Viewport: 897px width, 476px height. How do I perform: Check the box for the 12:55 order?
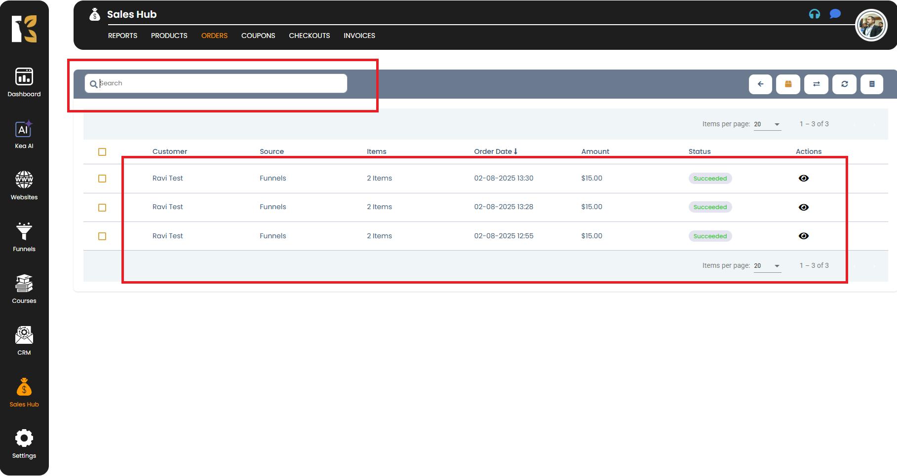point(102,236)
